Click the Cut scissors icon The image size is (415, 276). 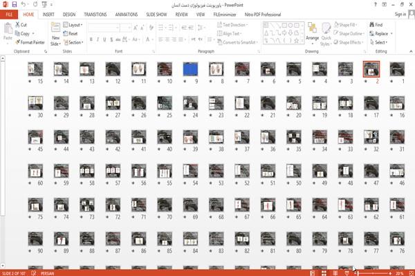[18, 25]
